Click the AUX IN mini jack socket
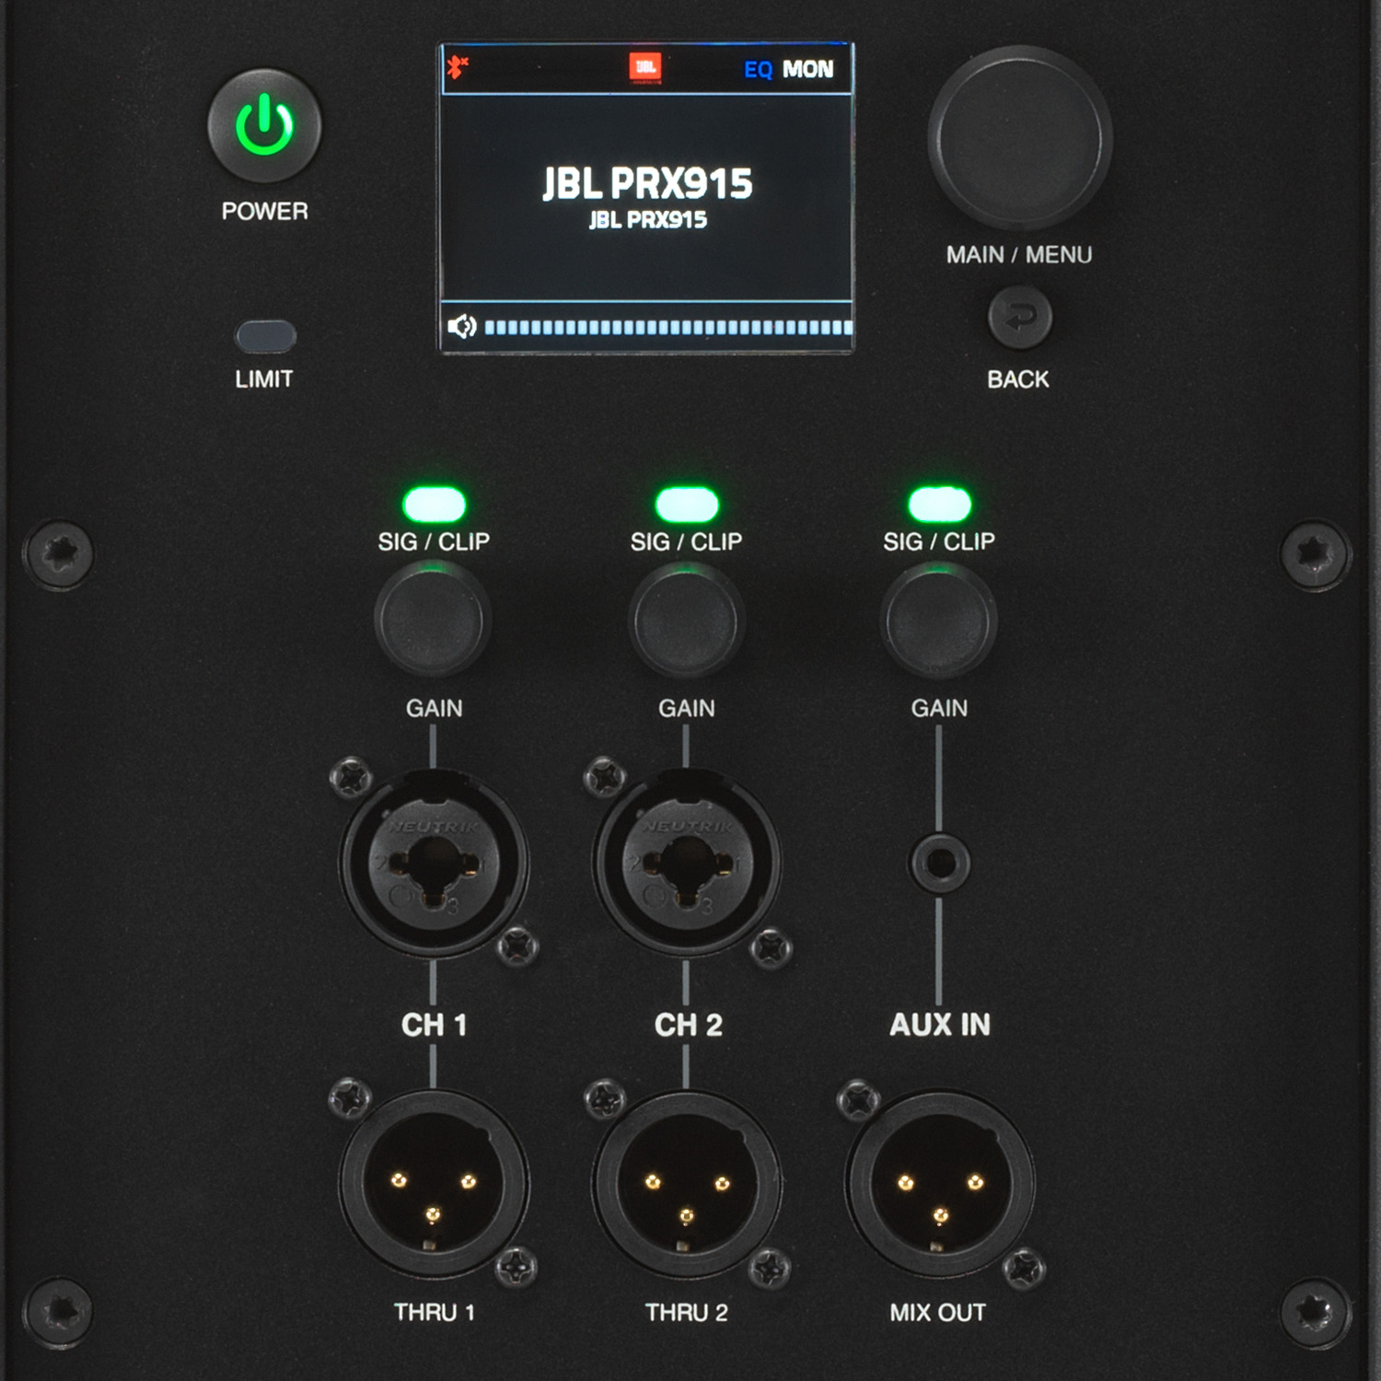 (939, 864)
